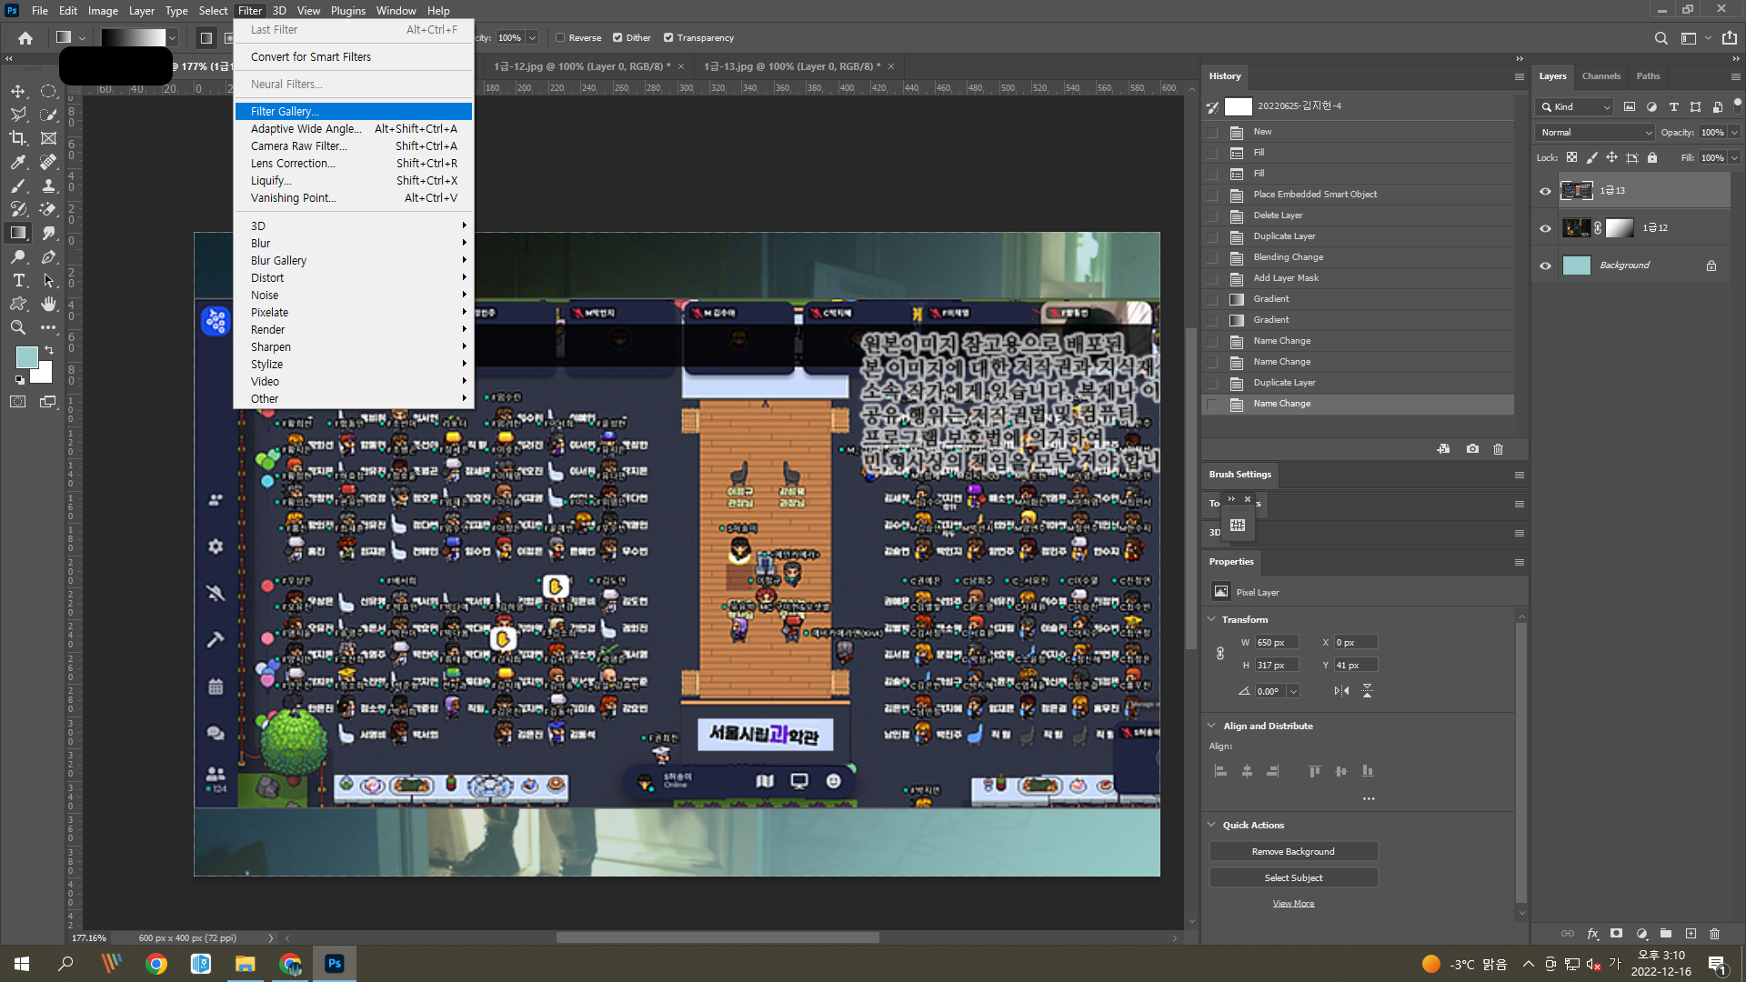Filter layers by type layers
This screenshot has width=1746, height=982.
[1673, 107]
